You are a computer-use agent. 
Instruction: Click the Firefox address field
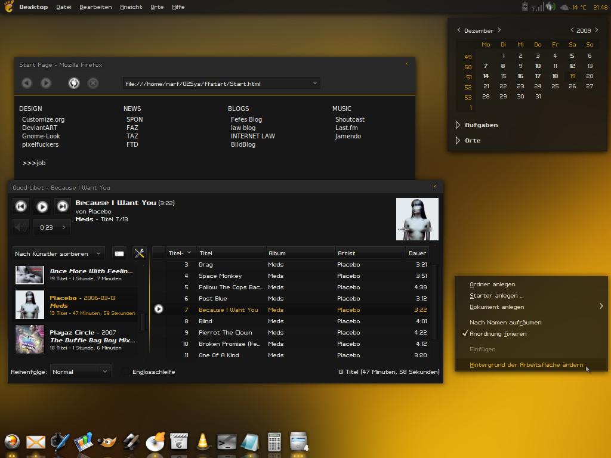pos(218,83)
